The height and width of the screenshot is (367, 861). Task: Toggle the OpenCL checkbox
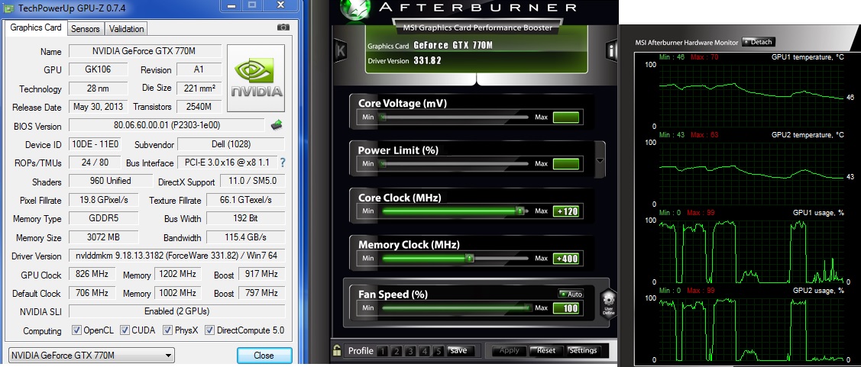click(77, 330)
